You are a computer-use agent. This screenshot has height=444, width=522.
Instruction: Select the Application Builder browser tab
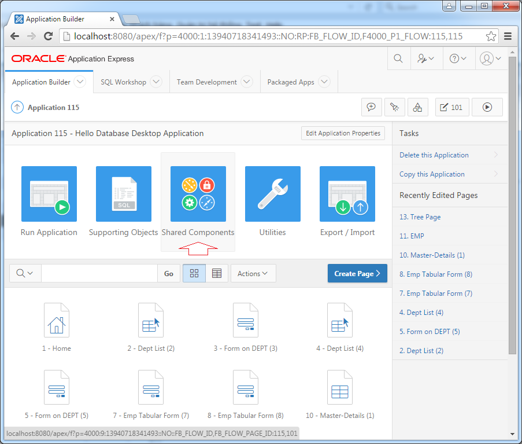(x=63, y=19)
